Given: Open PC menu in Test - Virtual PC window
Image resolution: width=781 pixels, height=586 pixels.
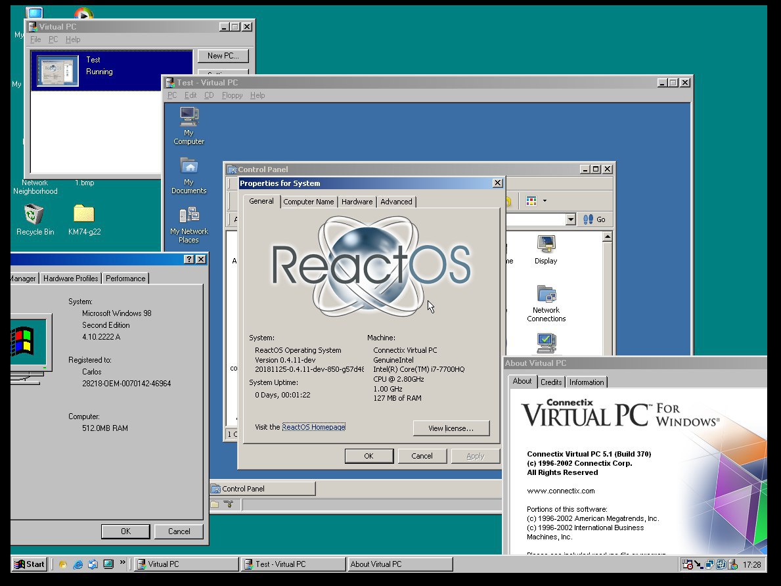Looking at the screenshot, I should pyautogui.click(x=172, y=95).
